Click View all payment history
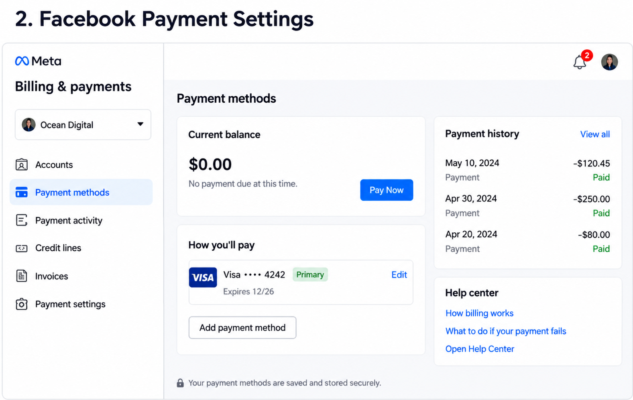Viewport: 633px width, 400px height. point(595,134)
